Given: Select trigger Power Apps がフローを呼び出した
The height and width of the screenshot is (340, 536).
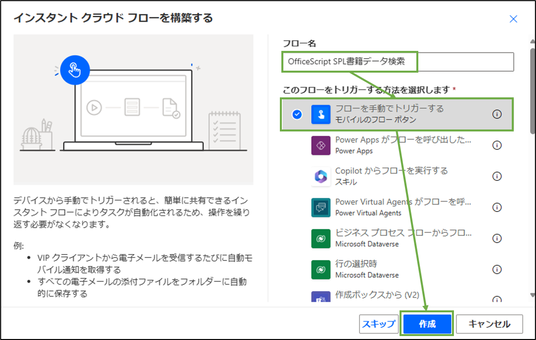Looking at the screenshot, I should 398,145.
